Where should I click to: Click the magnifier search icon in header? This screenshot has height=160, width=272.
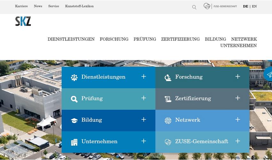pyautogui.click(x=194, y=7)
